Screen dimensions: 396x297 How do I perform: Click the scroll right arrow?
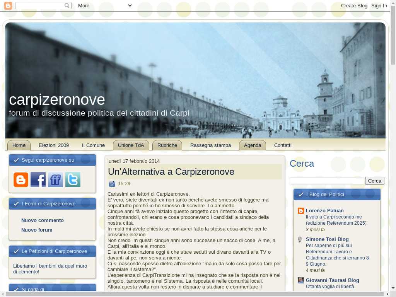coord(388,294)
